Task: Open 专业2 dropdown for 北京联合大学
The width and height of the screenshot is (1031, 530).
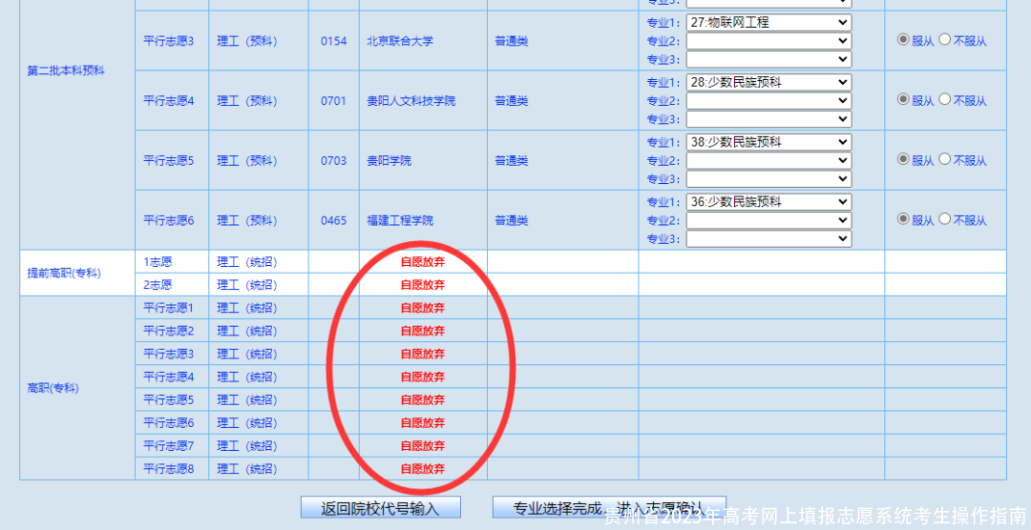Action: coord(768,41)
